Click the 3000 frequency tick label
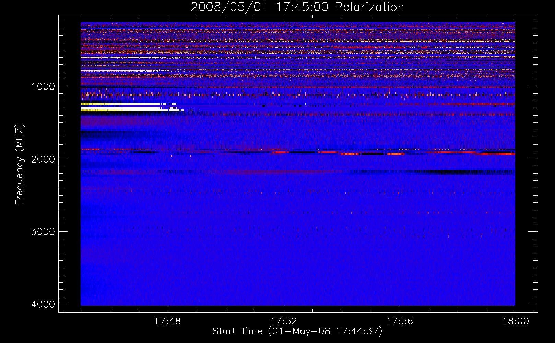Viewport: 555px width, 343px height. pos(43,232)
